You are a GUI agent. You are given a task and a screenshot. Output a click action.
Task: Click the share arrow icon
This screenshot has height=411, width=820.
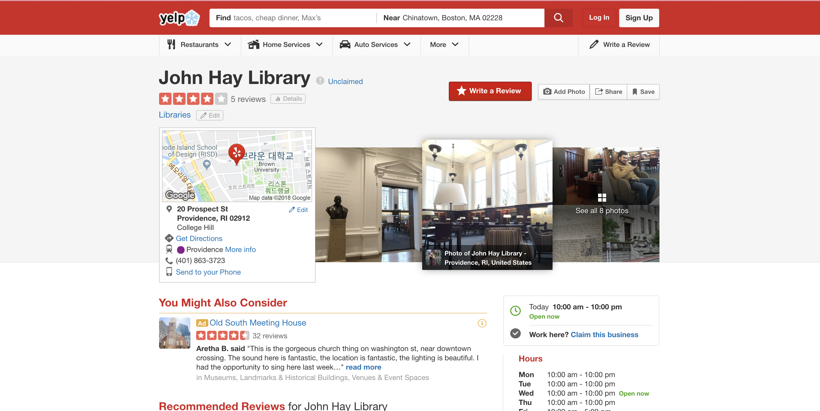(x=599, y=92)
